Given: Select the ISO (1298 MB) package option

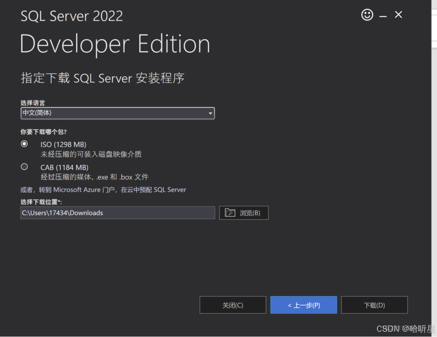Looking at the screenshot, I should pos(24,144).
